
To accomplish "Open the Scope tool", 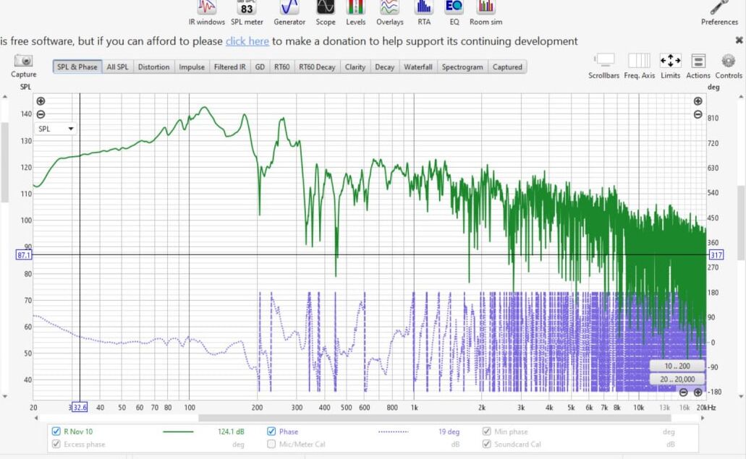I will tap(326, 9).
